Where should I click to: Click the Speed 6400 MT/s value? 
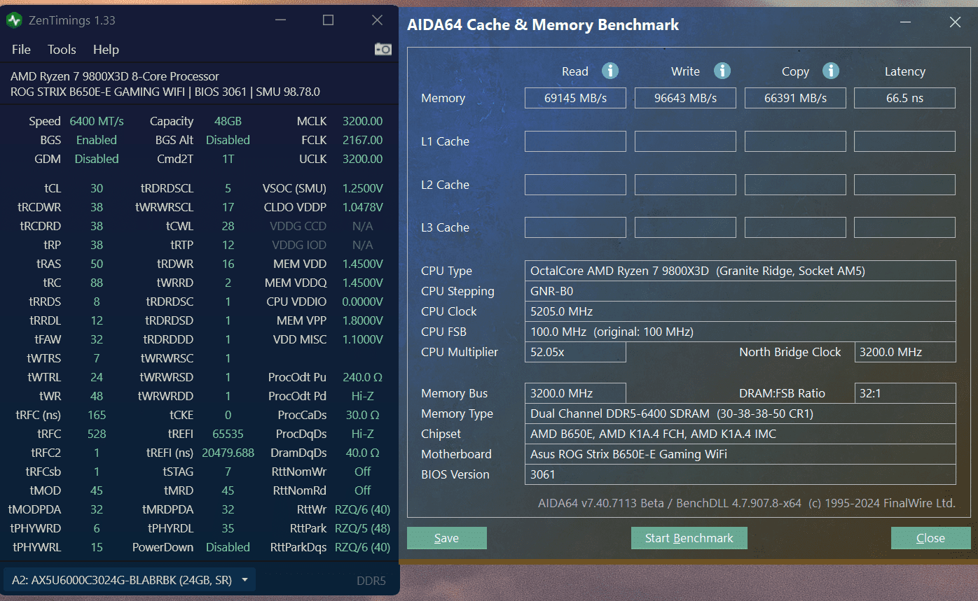[97, 121]
